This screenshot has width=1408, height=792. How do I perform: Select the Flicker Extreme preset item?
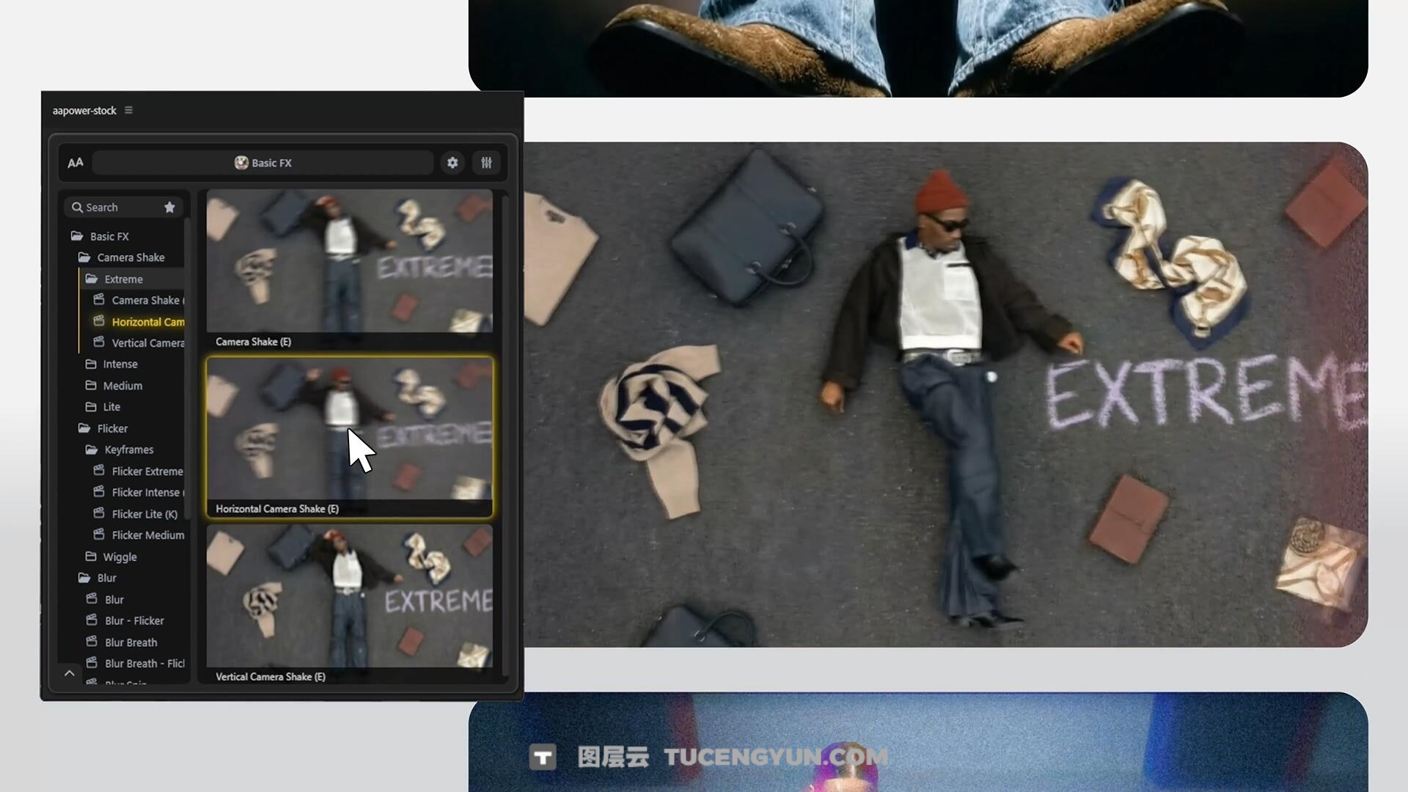[147, 472]
